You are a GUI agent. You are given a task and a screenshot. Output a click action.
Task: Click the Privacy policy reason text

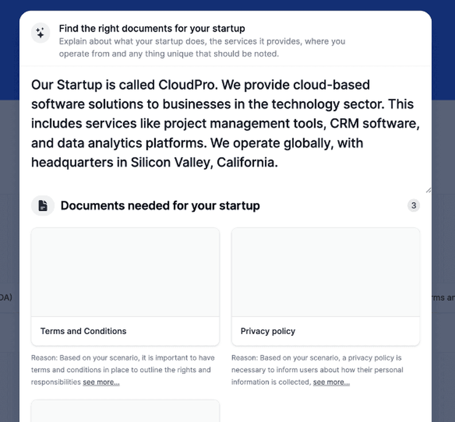pos(317,370)
